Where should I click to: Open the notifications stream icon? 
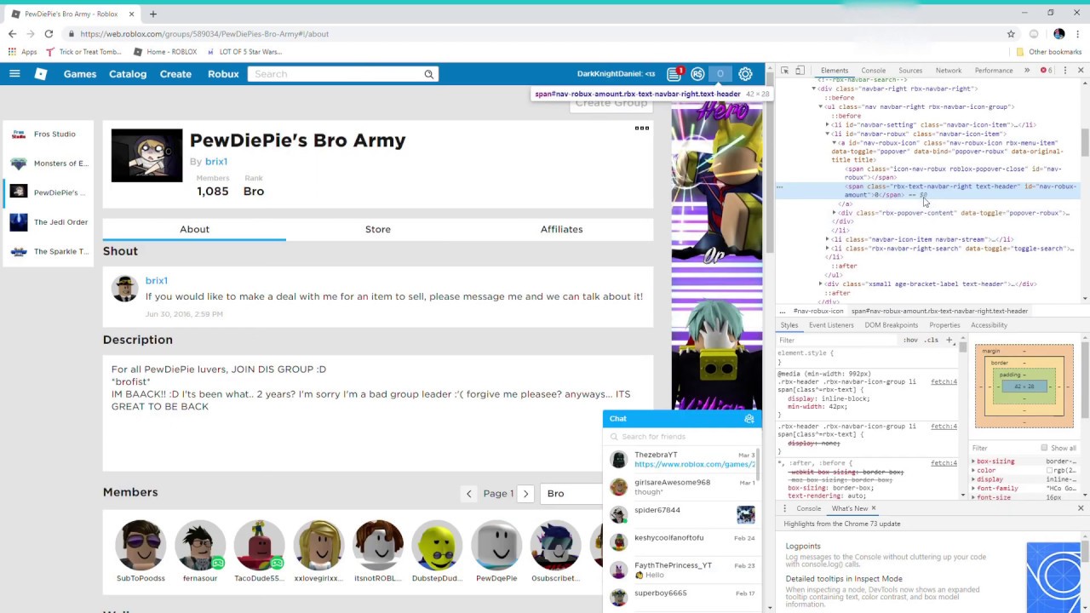674,74
